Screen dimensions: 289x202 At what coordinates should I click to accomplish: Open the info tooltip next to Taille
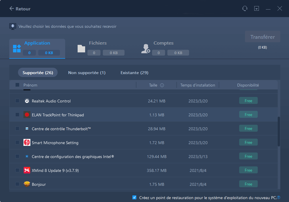[162, 85]
